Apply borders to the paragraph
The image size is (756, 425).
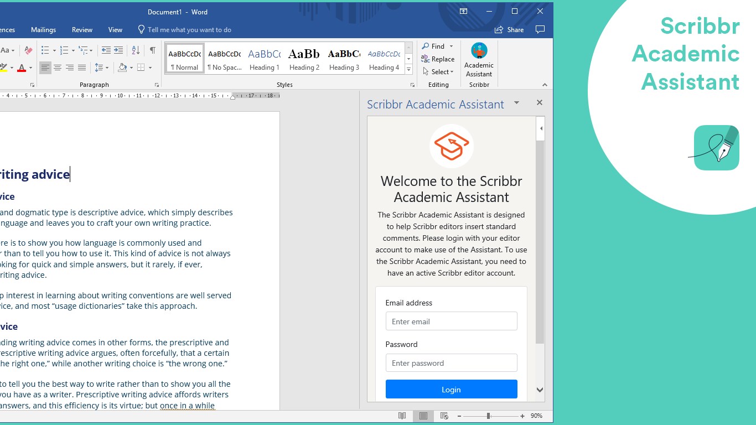141,68
